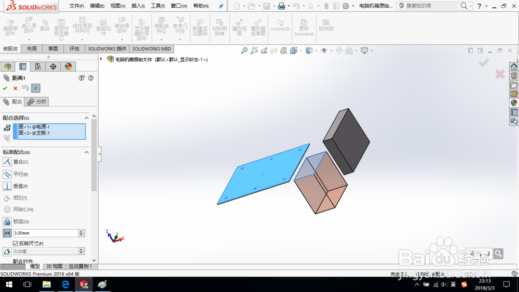Select 面<2>@主板-1 in selection box
This screenshot has width=519, height=292.
(34, 133)
